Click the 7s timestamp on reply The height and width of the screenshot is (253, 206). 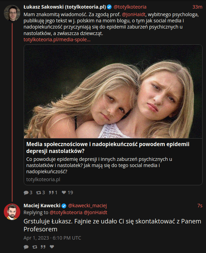coord(200,206)
